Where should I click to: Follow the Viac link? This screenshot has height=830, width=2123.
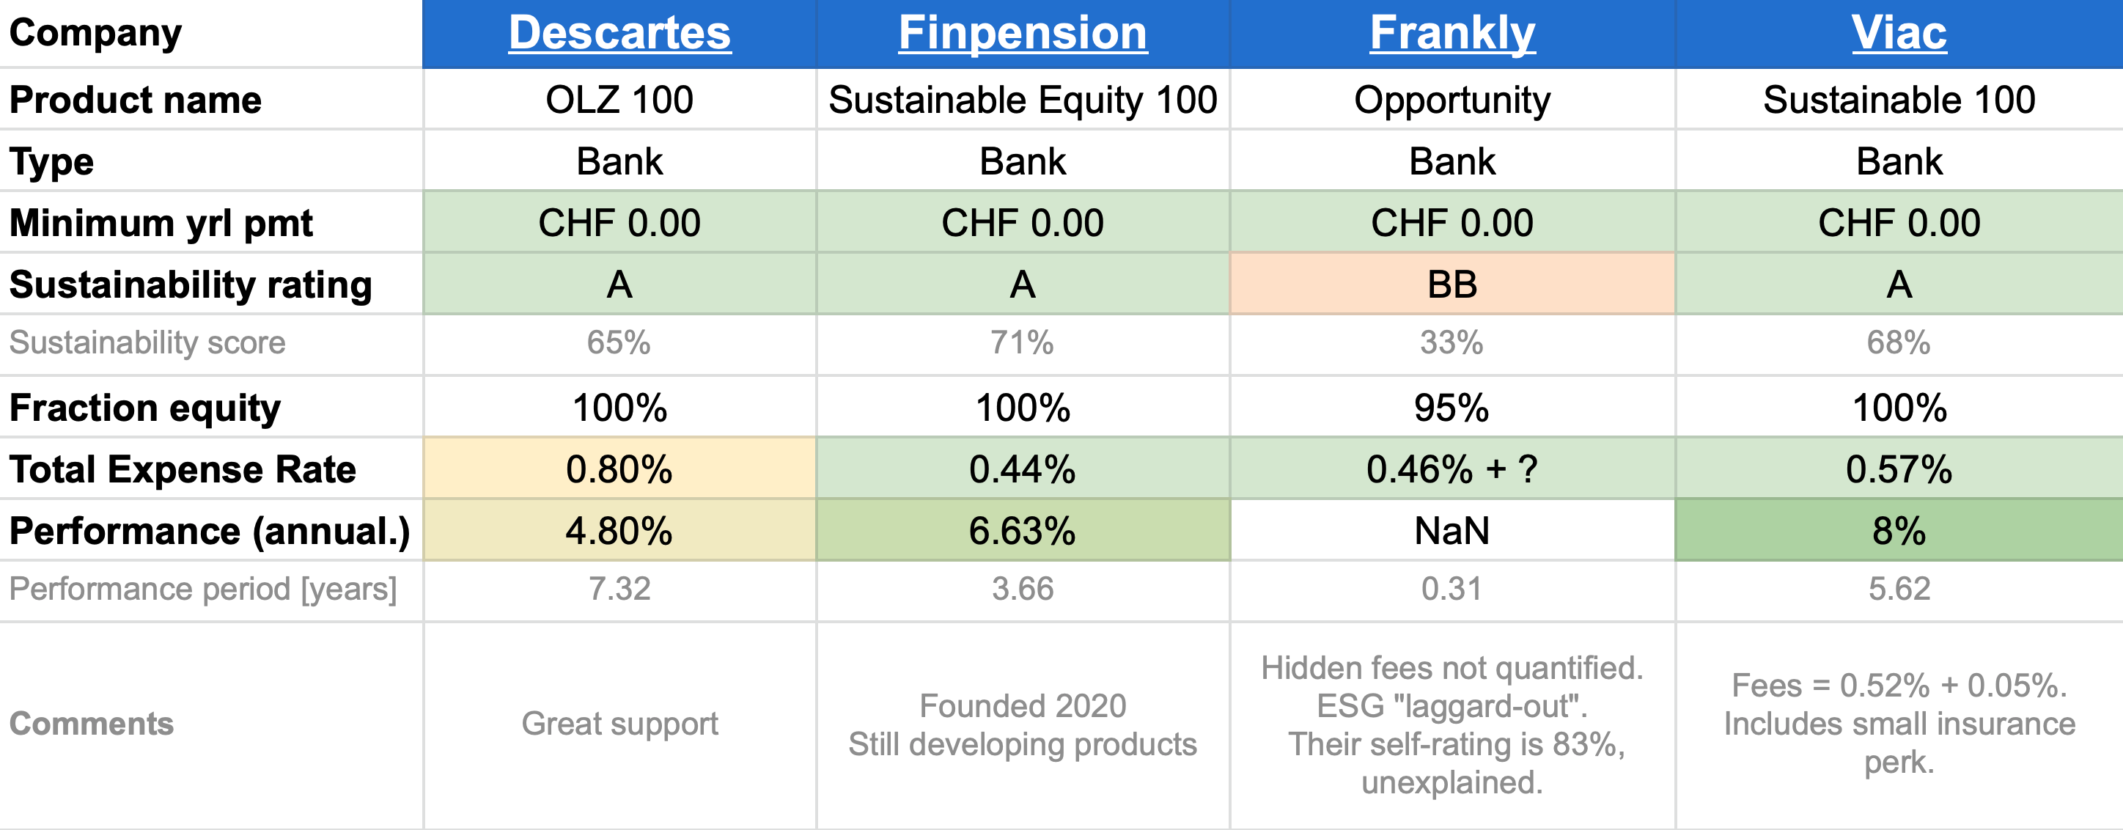[1899, 33]
